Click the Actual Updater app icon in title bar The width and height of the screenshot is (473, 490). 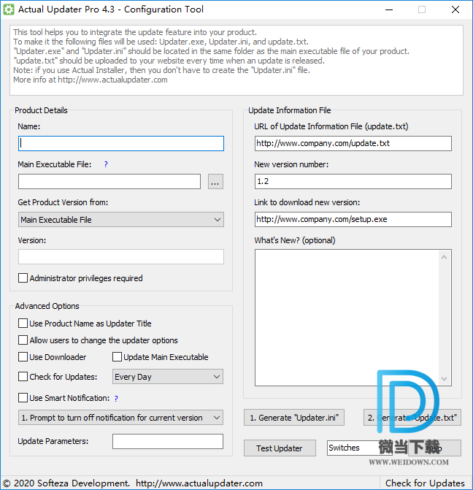coord(9,9)
